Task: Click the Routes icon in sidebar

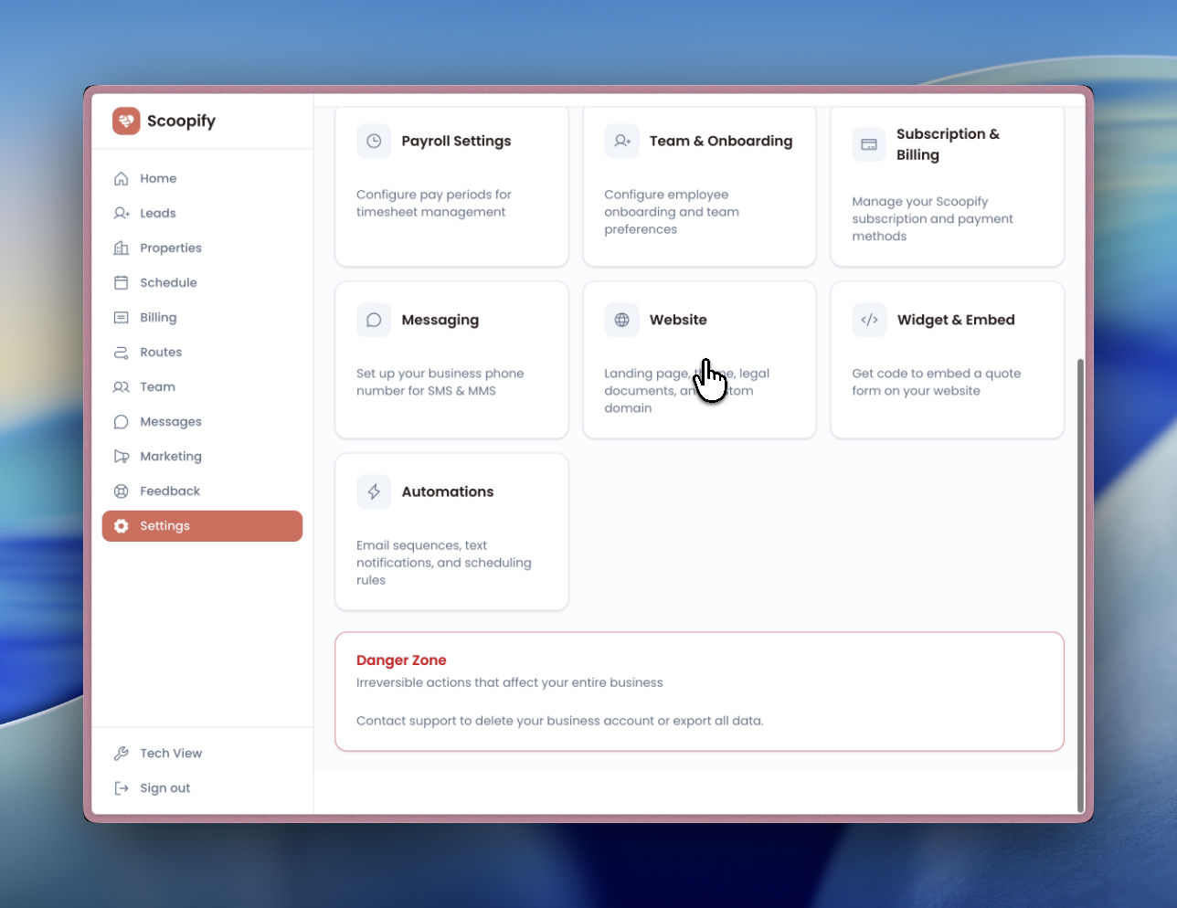Action: click(x=121, y=352)
